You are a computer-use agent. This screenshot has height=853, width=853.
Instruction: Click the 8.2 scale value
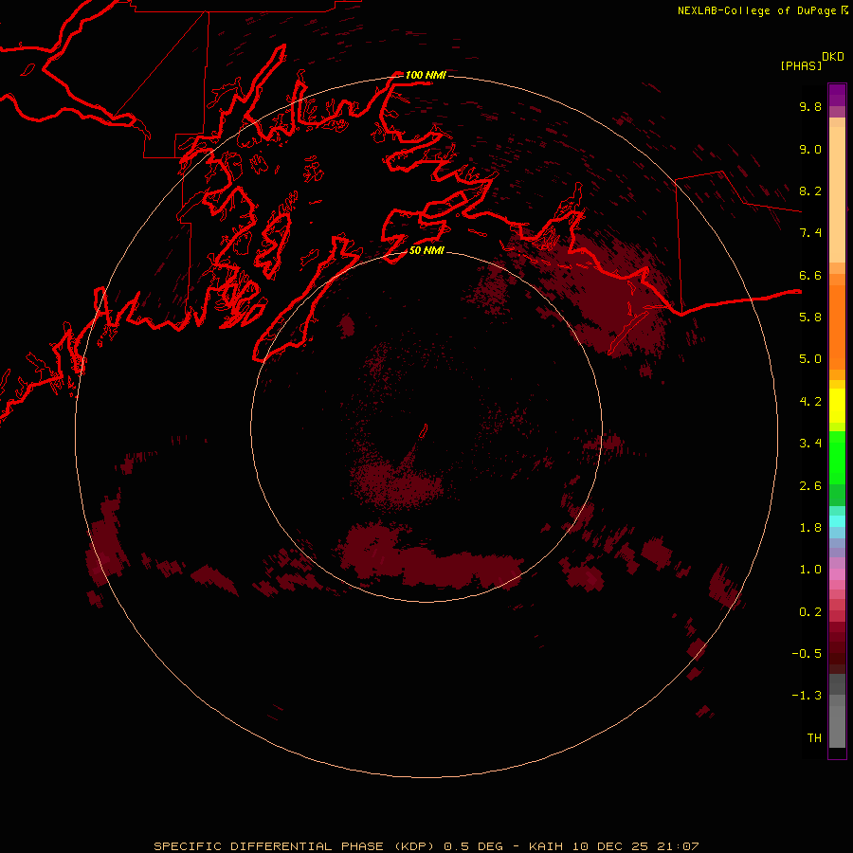(x=810, y=191)
